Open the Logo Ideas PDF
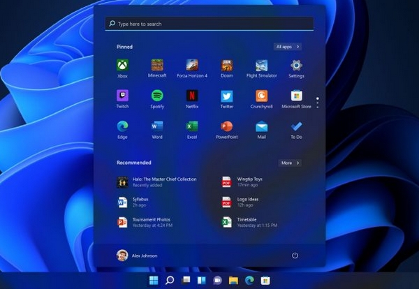 click(x=240, y=202)
